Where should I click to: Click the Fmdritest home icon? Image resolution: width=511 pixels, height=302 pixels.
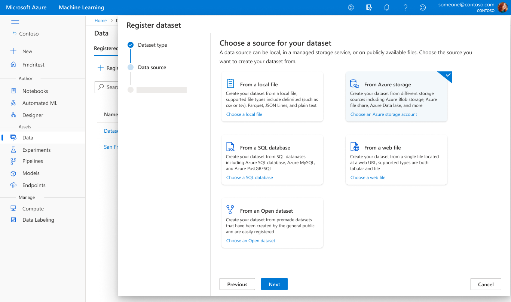pos(13,64)
